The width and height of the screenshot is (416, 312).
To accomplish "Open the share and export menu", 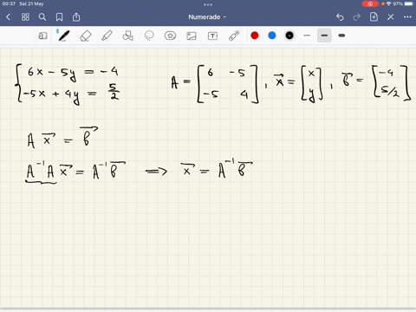I will [76, 17].
